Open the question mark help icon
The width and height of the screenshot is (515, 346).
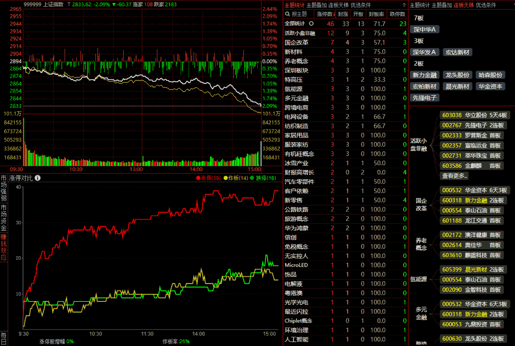404,5
